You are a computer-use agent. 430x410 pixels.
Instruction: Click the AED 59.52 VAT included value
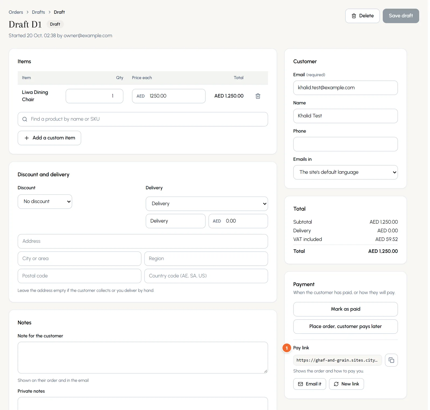(x=386, y=239)
